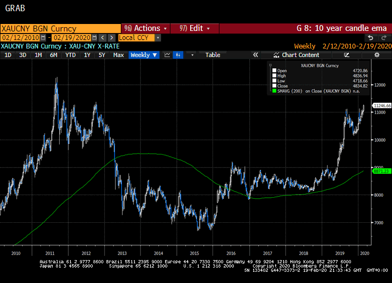Click the legend pin handle icon
This screenshot has height=283, width=392.
[x=270, y=66]
